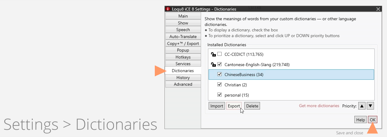Toggle the ChineseBusiness dictionary checkbox
Viewport: 387px width, 137px height.
[x=220, y=74]
